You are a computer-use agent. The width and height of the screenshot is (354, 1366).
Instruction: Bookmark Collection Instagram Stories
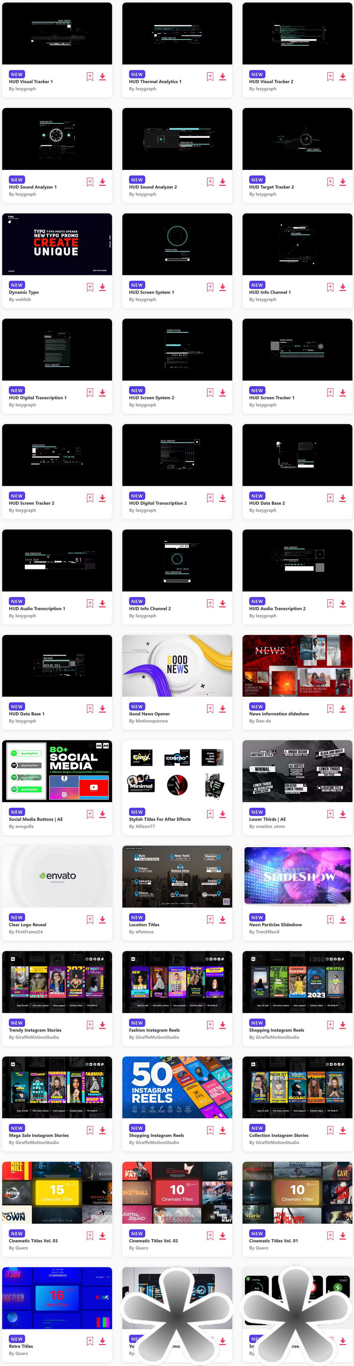330,1130
